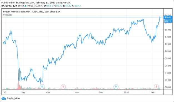Viewport: 174px width, 102px height.
Task: Click the 74.00 price axis label
Action: [168, 73]
